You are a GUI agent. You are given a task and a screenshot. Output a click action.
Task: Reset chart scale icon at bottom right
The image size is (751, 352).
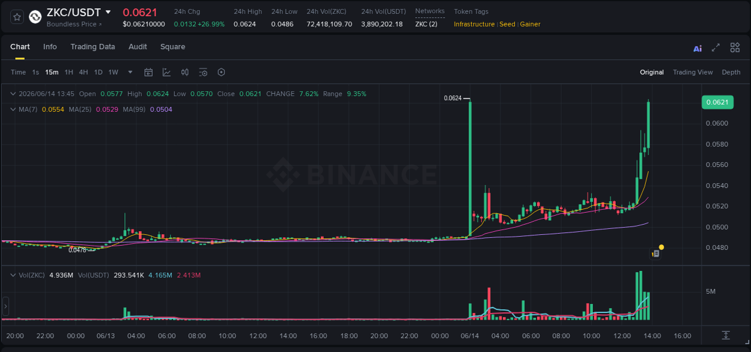(726, 335)
